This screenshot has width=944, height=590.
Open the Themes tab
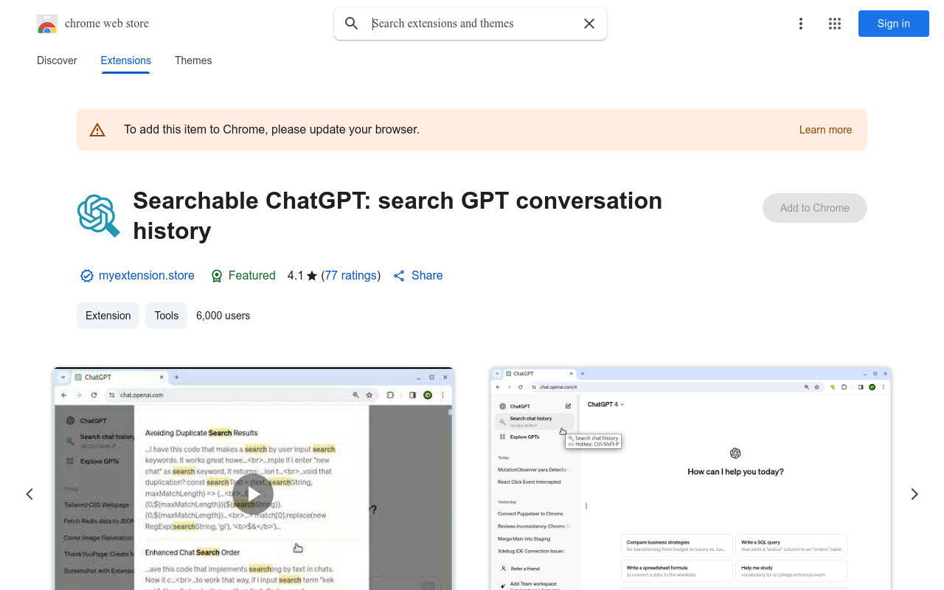coord(193,60)
